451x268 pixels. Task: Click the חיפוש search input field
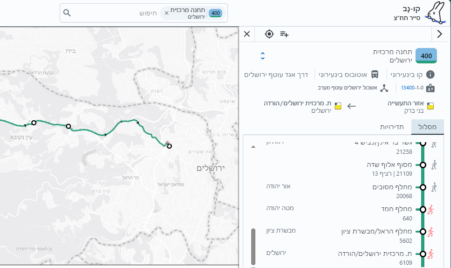[x=121, y=13]
